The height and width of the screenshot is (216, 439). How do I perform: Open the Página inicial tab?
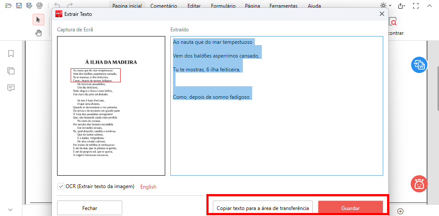click(x=127, y=5)
